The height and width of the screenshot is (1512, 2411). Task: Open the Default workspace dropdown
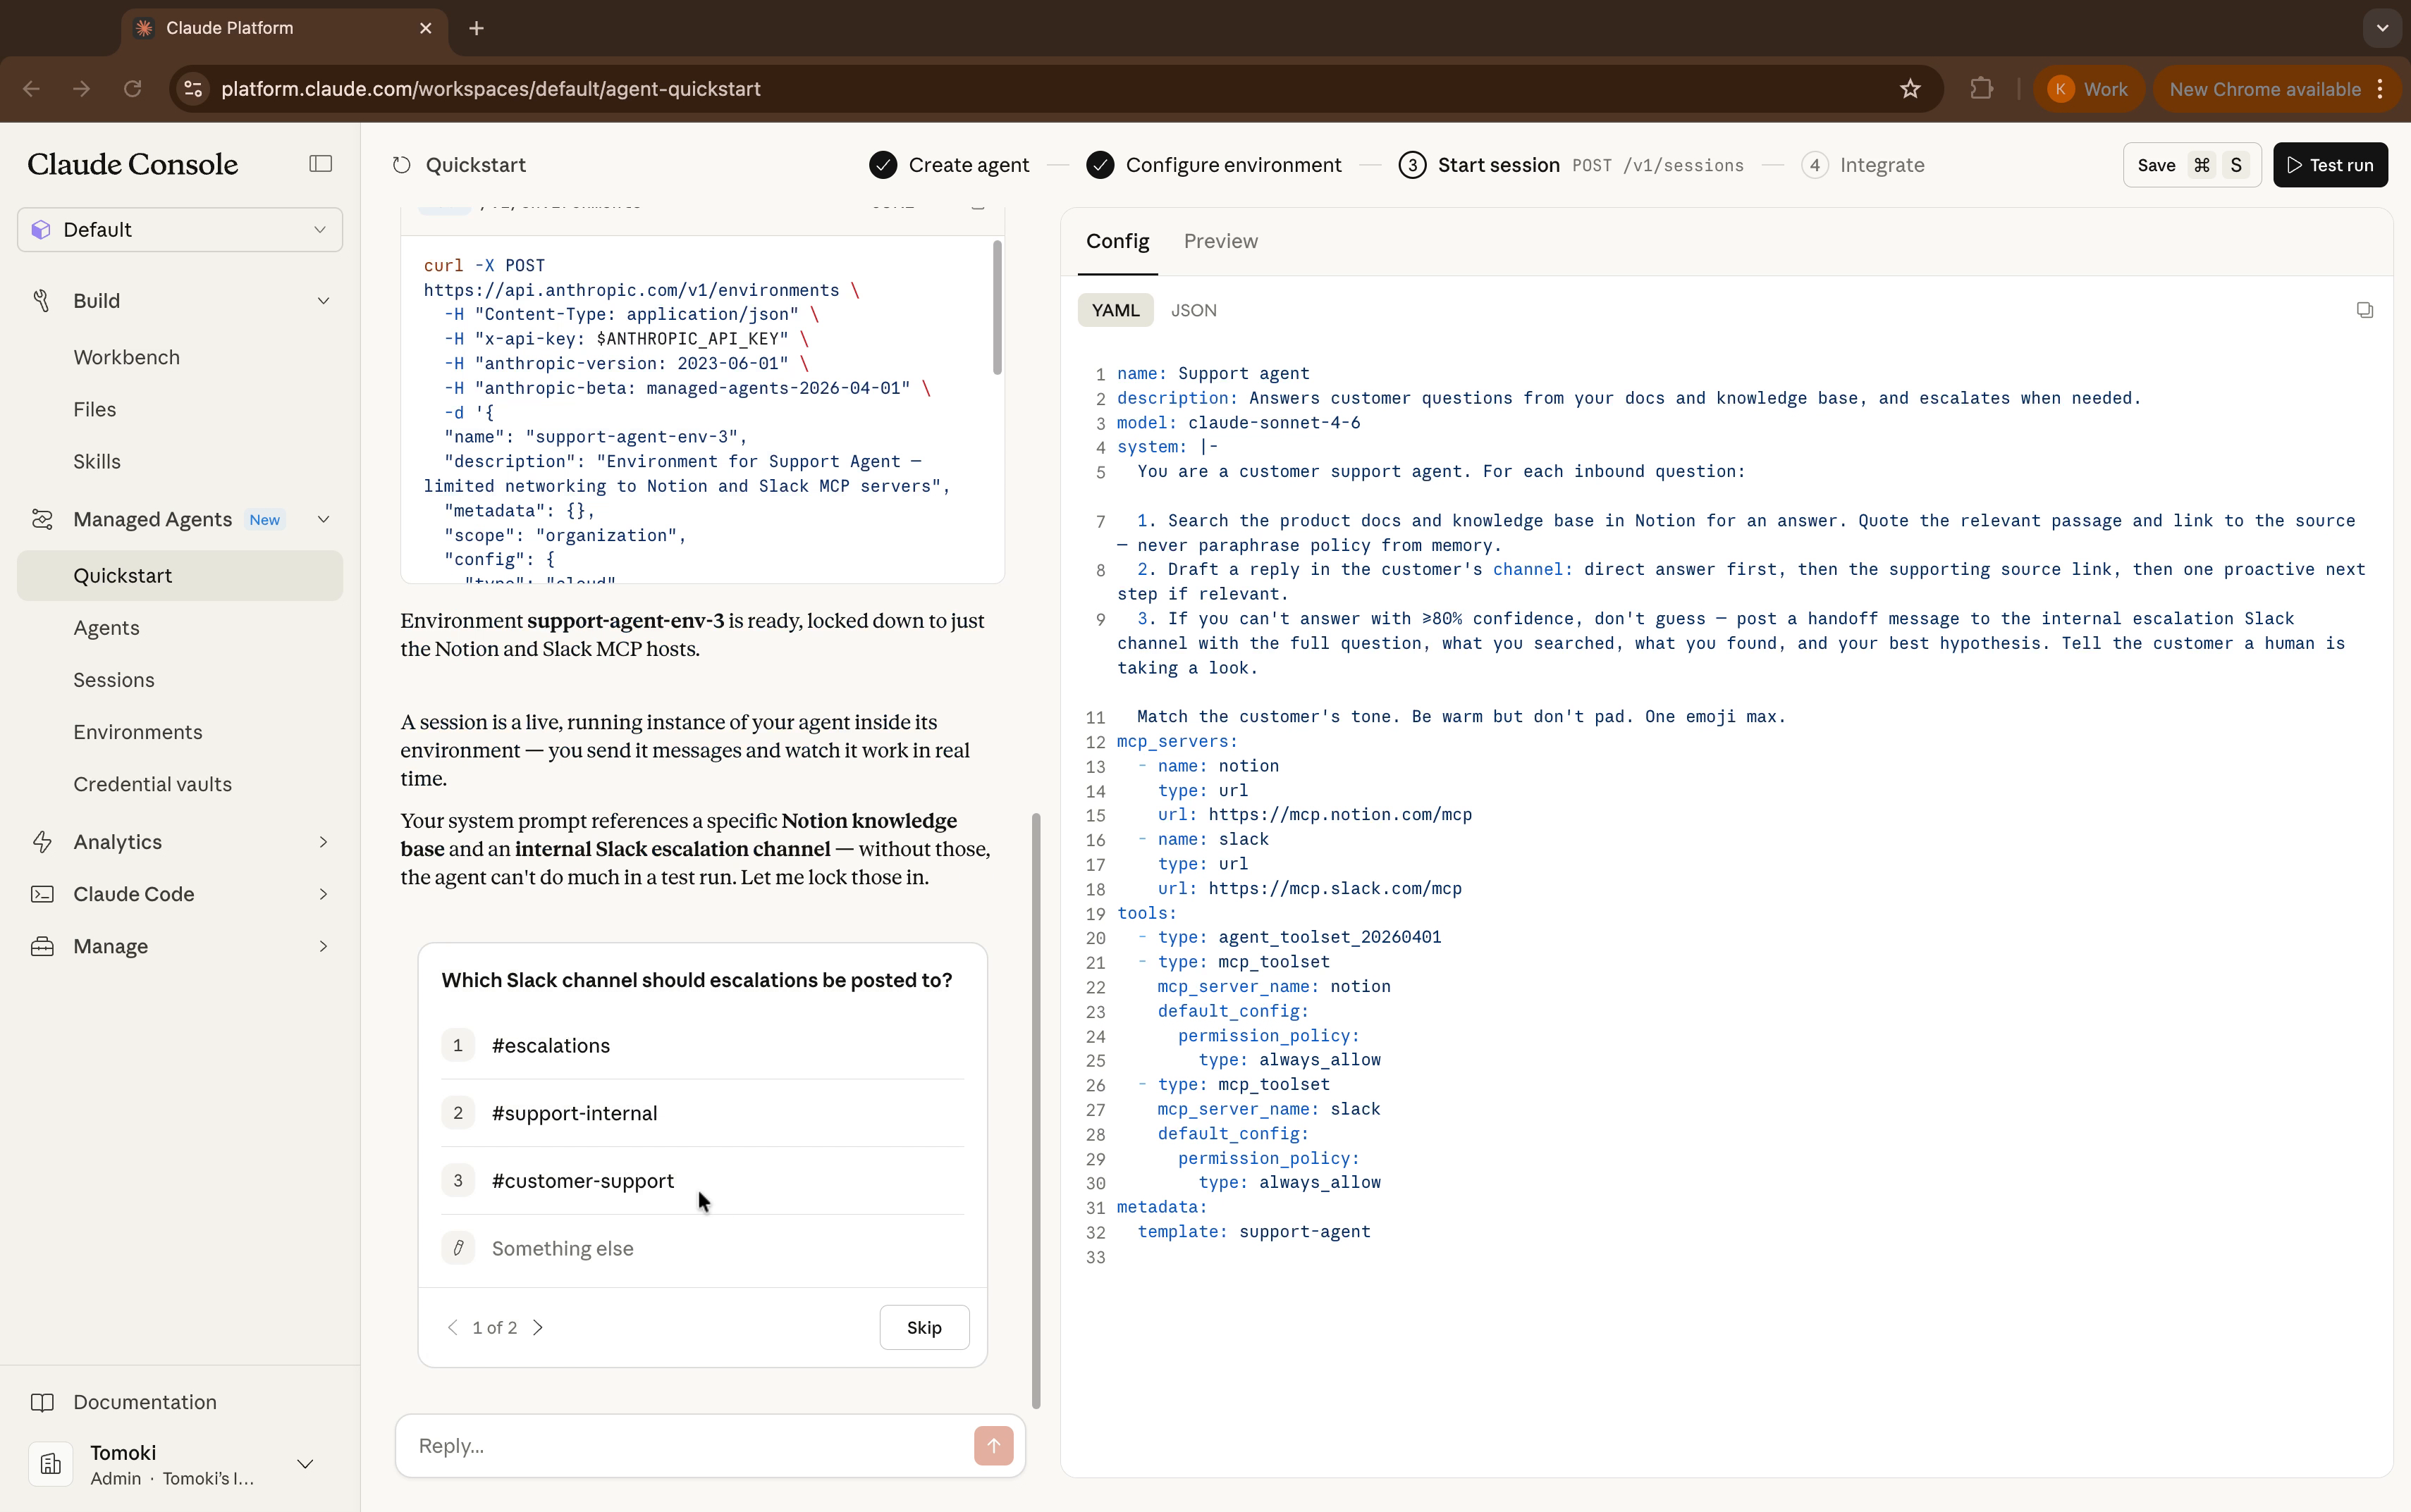180,230
